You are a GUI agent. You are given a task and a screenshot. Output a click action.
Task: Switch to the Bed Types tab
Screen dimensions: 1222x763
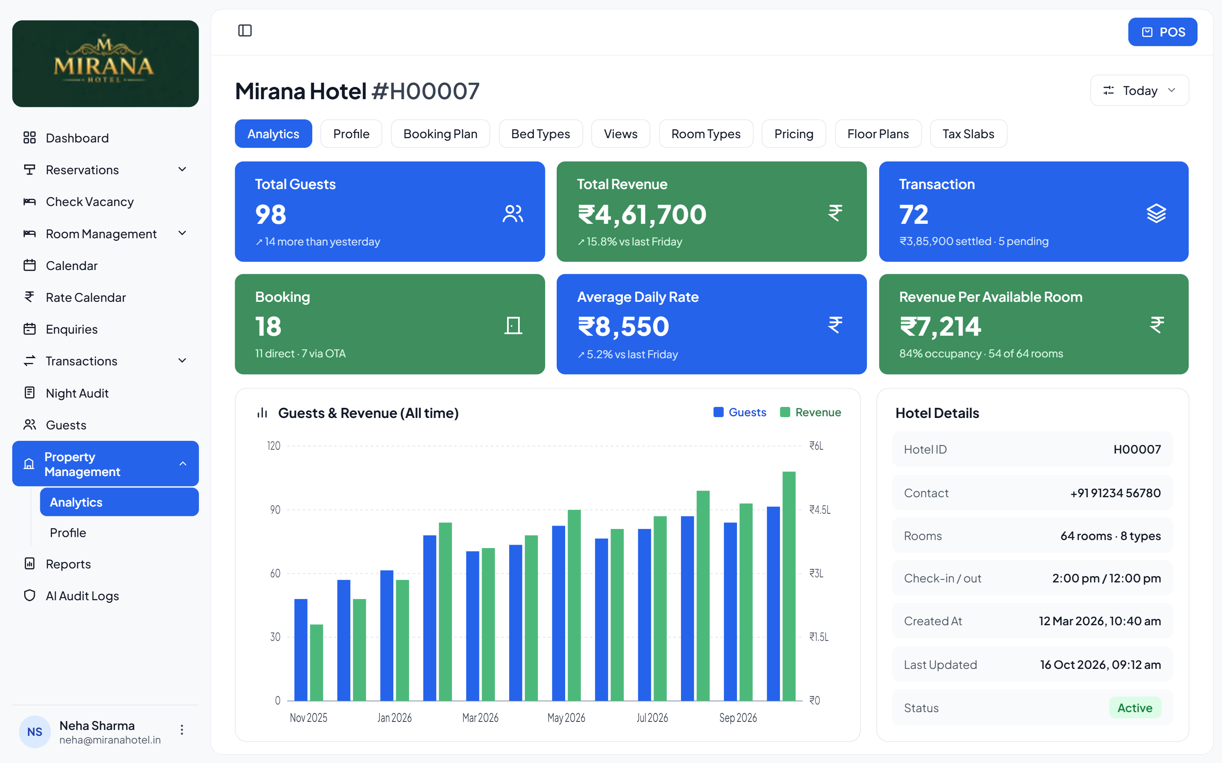540,134
